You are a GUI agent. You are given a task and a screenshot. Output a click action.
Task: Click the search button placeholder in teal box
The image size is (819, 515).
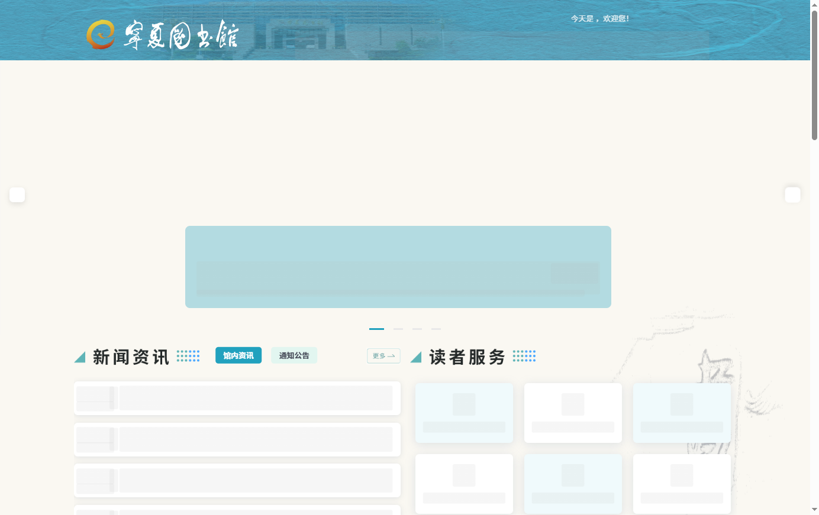click(x=575, y=273)
